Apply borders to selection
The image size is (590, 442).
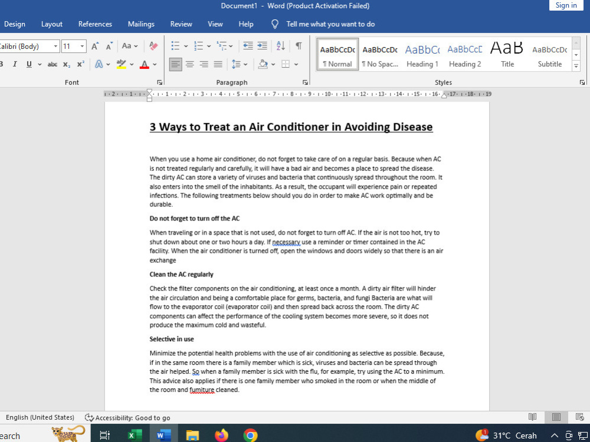coord(286,64)
